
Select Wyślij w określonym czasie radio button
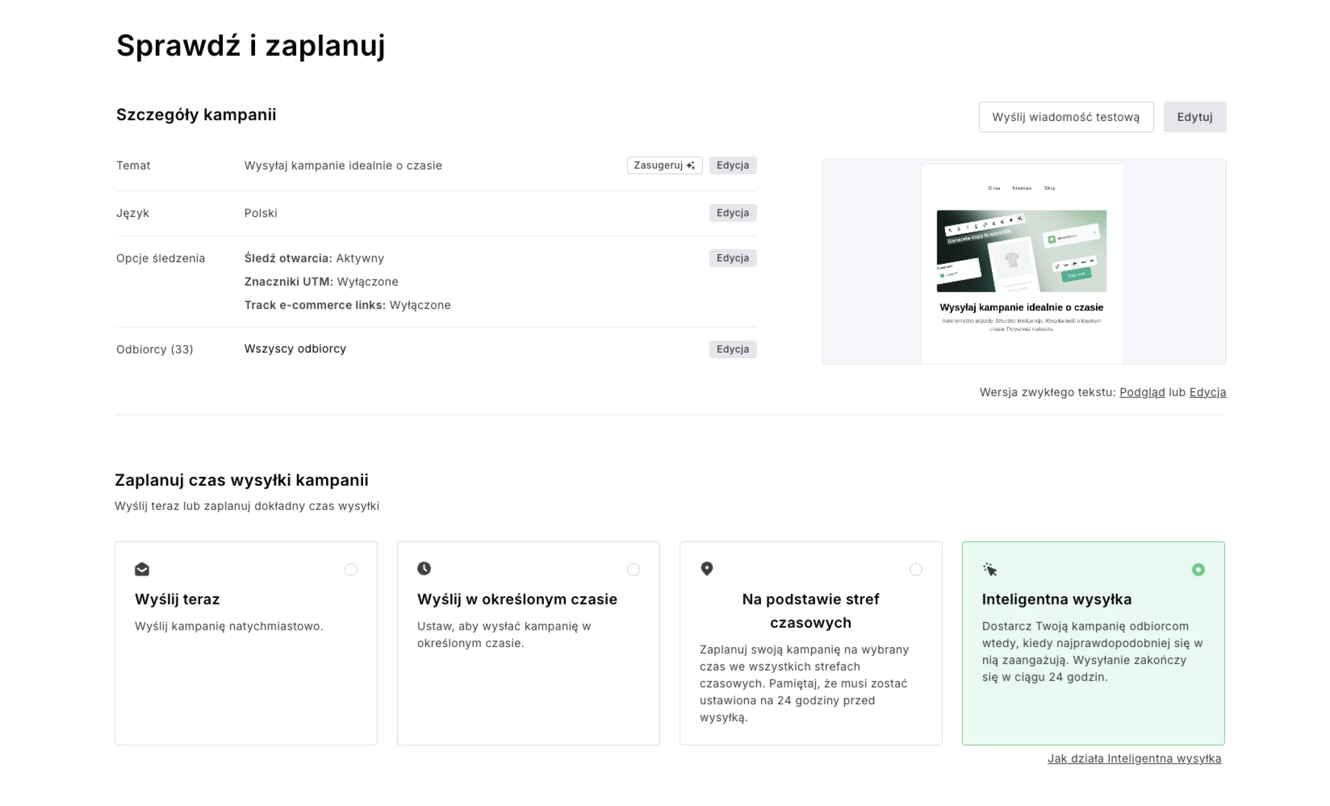[x=633, y=570]
